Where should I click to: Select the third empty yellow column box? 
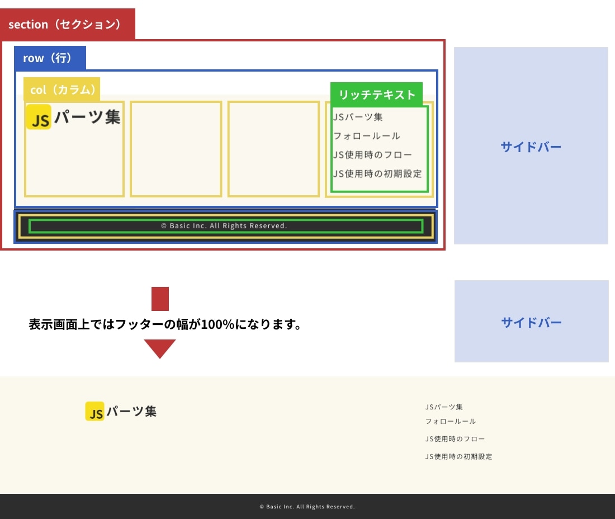click(x=274, y=148)
